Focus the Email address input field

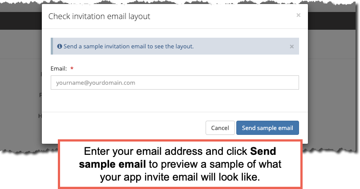click(175, 83)
